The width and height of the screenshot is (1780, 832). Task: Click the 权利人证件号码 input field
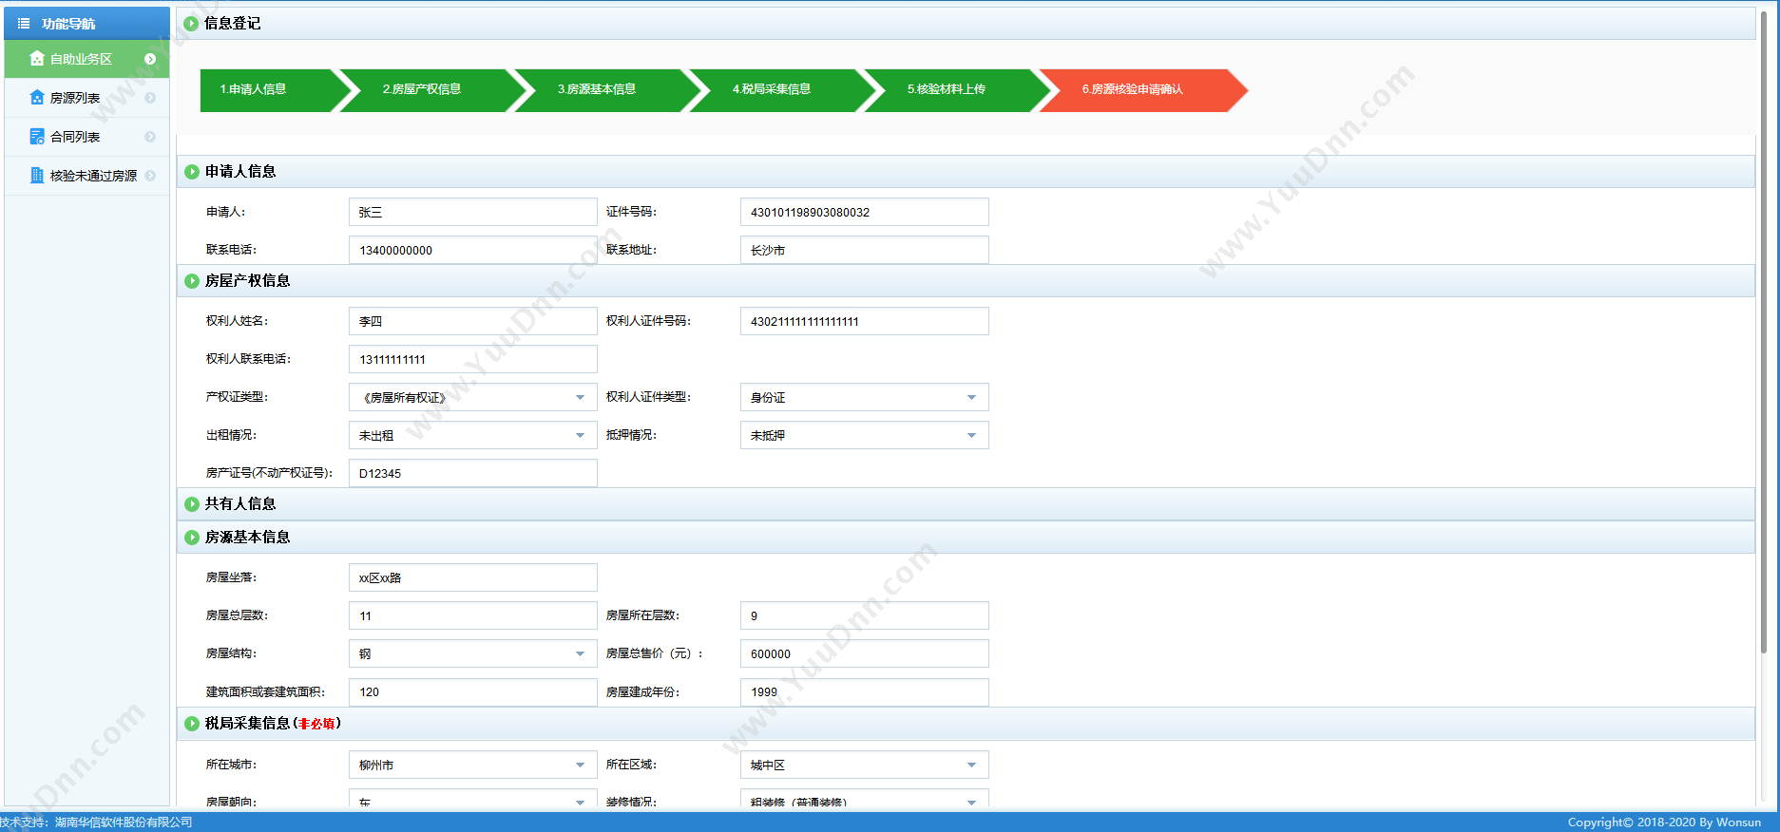pos(865,321)
